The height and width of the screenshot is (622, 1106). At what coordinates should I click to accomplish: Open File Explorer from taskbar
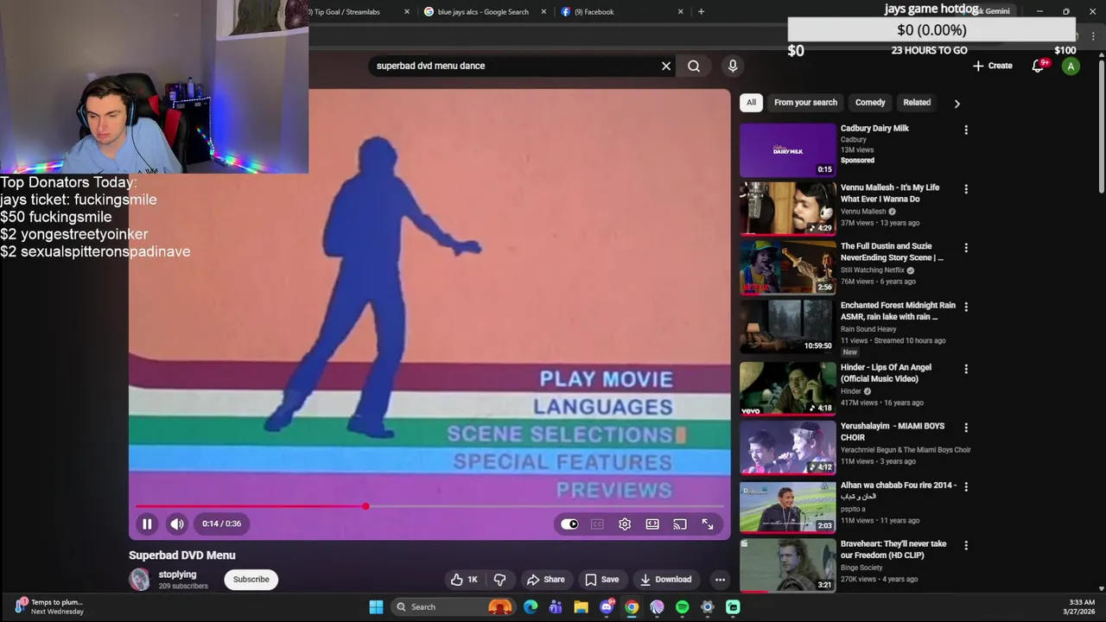pos(581,607)
